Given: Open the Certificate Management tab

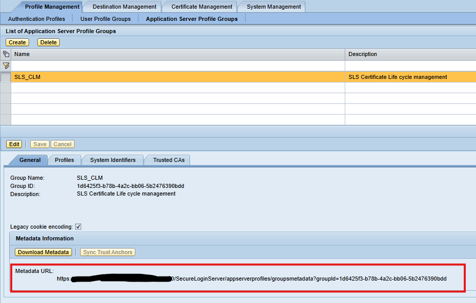Looking at the screenshot, I should click(x=202, y=7).
